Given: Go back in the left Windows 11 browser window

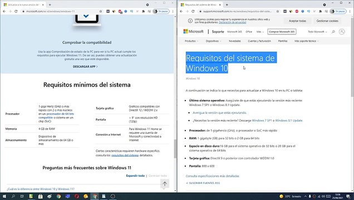Looking at the screenshot, I should point(4,11).
